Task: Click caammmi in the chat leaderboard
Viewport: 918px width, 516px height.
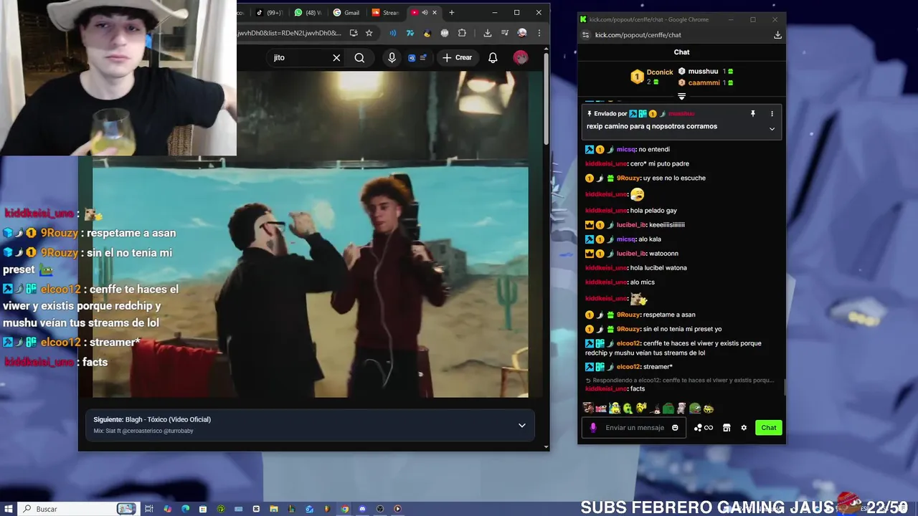Action: [704, 83]
